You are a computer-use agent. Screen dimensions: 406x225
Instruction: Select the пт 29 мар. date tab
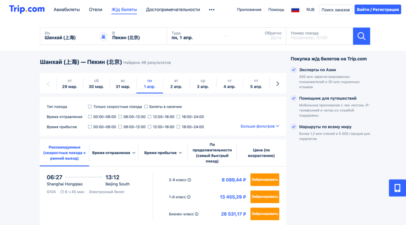pyautogui.click(x=70, y=84)
